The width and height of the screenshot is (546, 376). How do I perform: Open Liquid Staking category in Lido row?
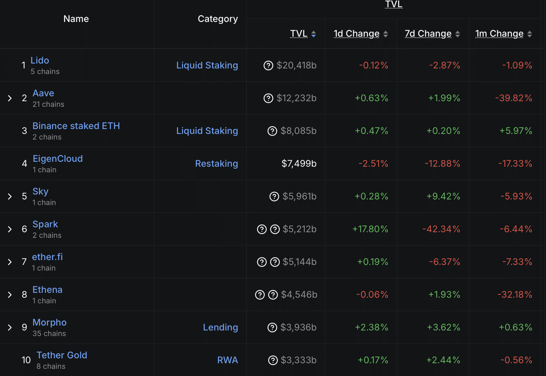207,66
